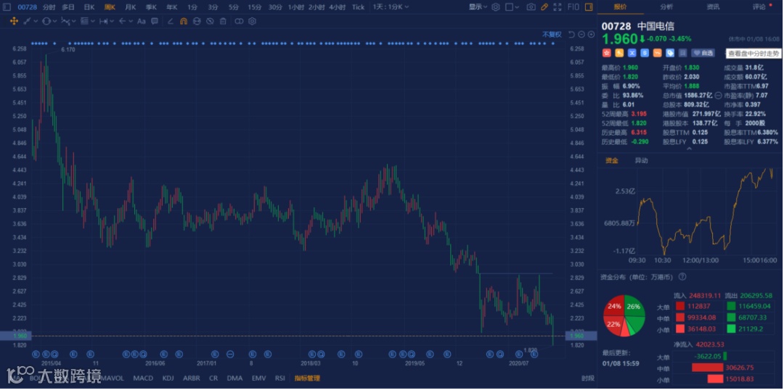784x390 pixels.
Task: Enter fullscreen with expand arrows icon
Action: [x=558, y=7]
